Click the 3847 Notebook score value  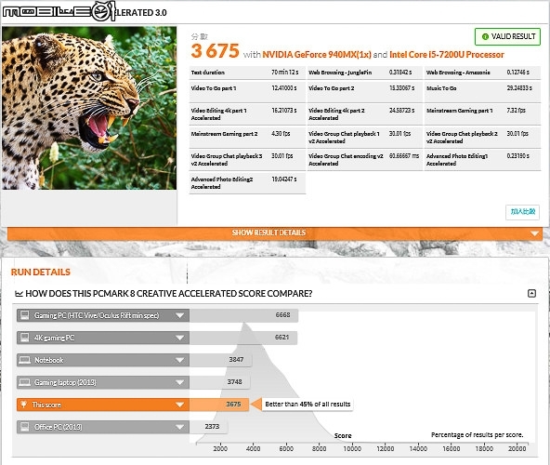point(236,360)
